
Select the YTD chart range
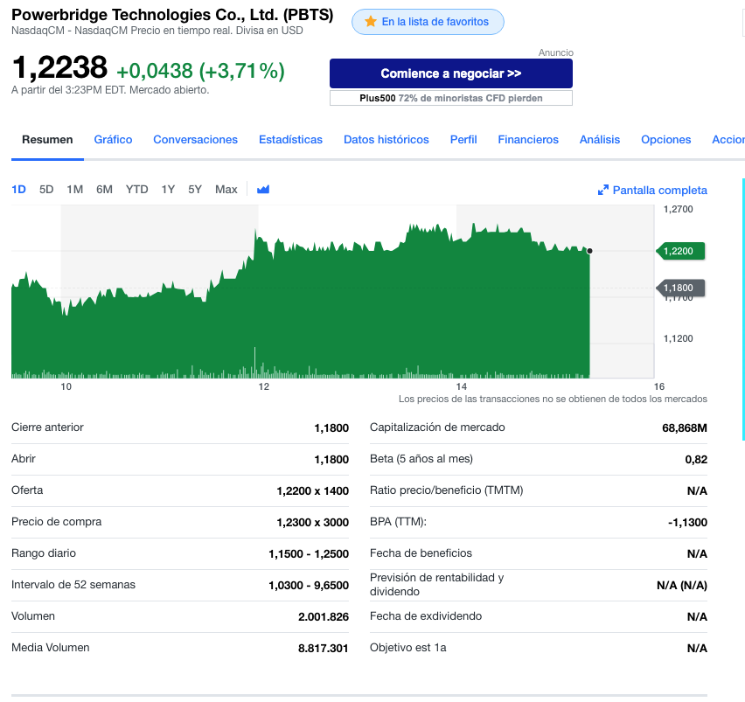pyautogui.click(x=136, y=190)
